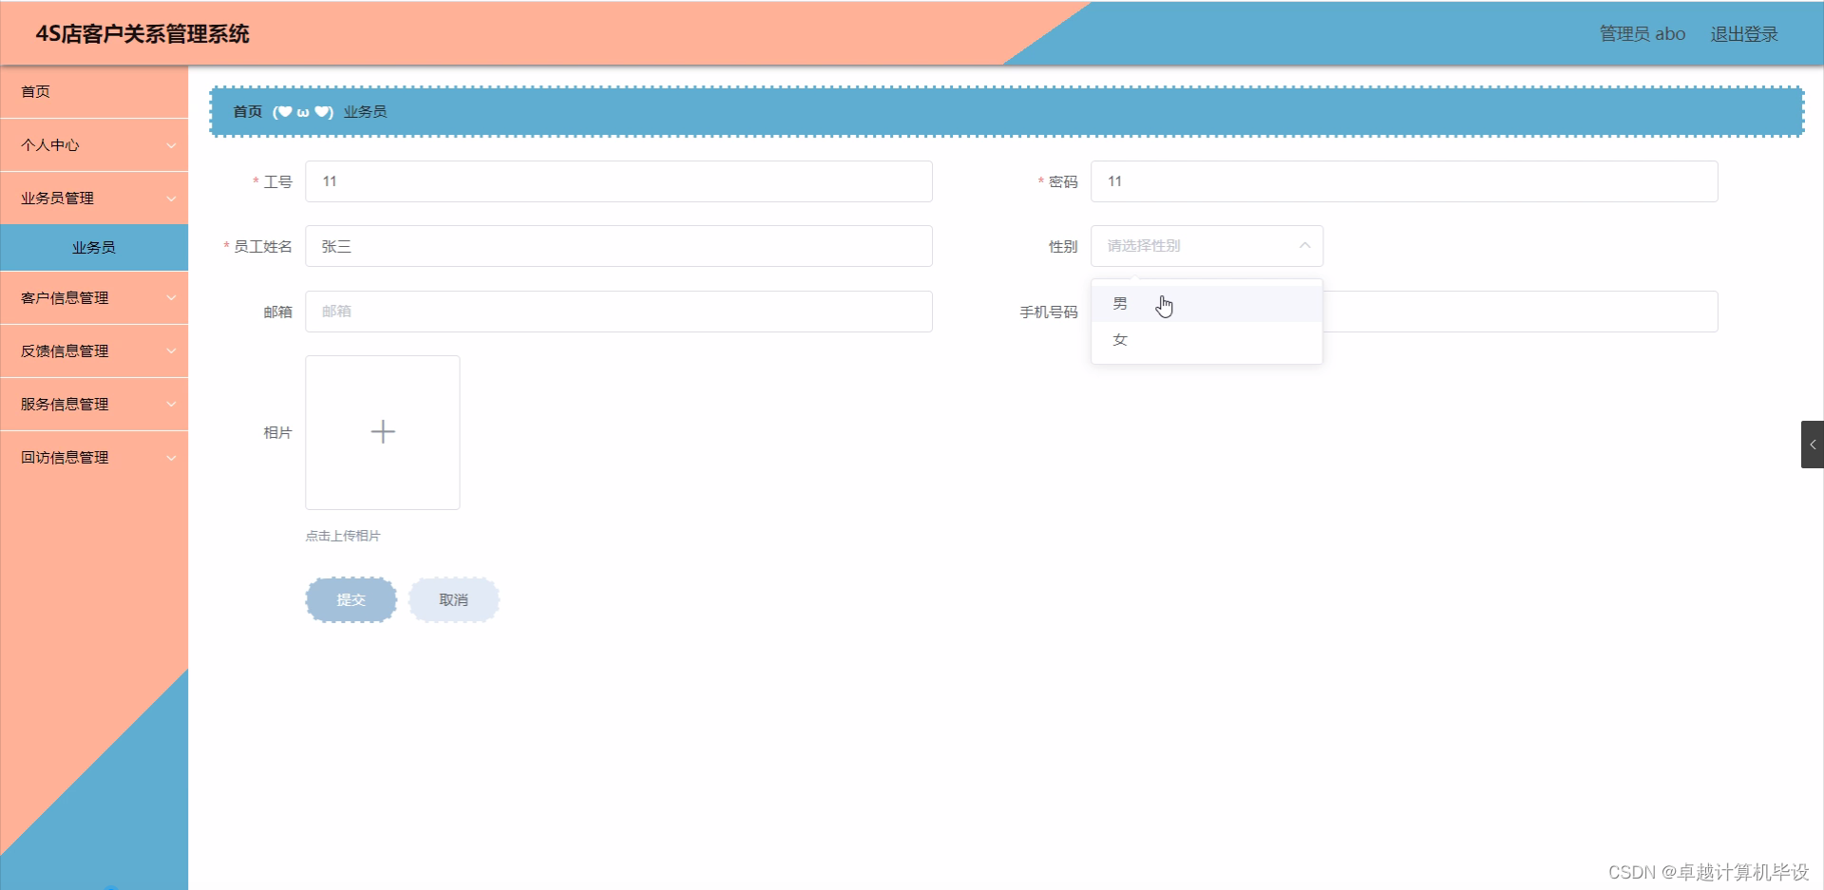Expand the 服务信息管理 chevron
This screenshot has width=1824, height=890.
[171, 405]
